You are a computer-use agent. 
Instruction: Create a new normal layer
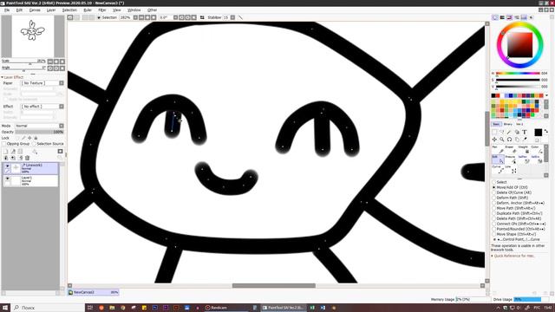(6, 152)
